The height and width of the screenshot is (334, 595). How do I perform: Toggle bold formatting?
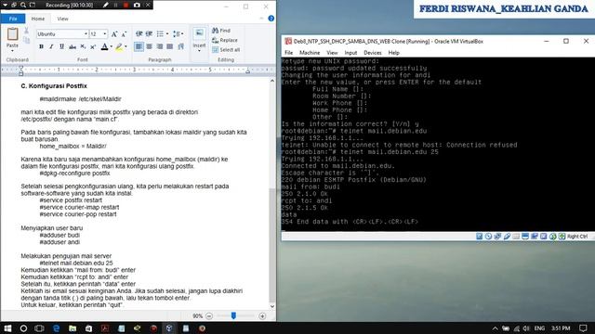tap(41, 46)
